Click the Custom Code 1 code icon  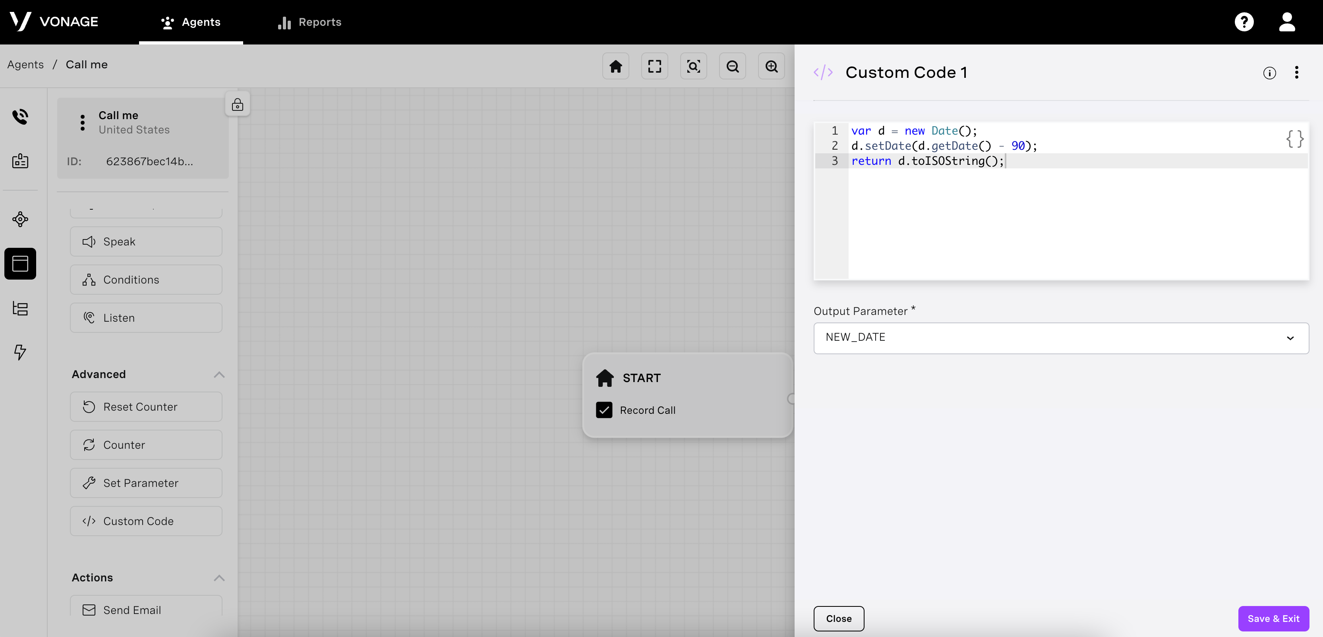click(x=823, y=72)
